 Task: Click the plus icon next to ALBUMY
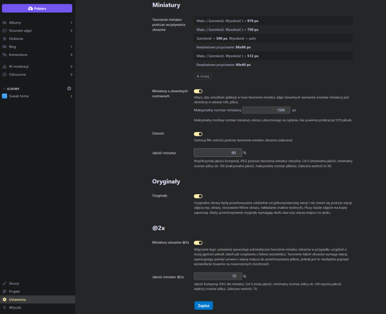(69, 88)
